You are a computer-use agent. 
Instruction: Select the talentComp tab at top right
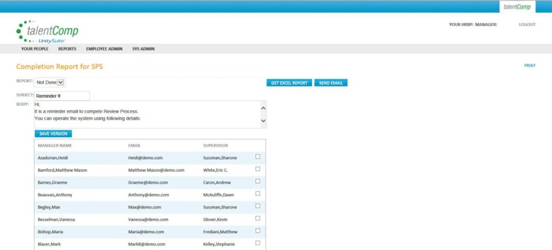point(517,6)
